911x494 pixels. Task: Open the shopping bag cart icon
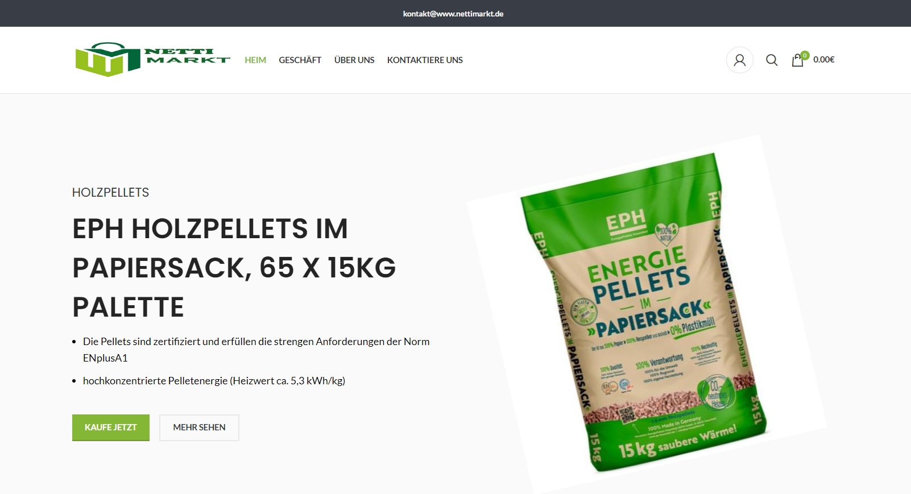pyautogui.click(x=797, y=60)
